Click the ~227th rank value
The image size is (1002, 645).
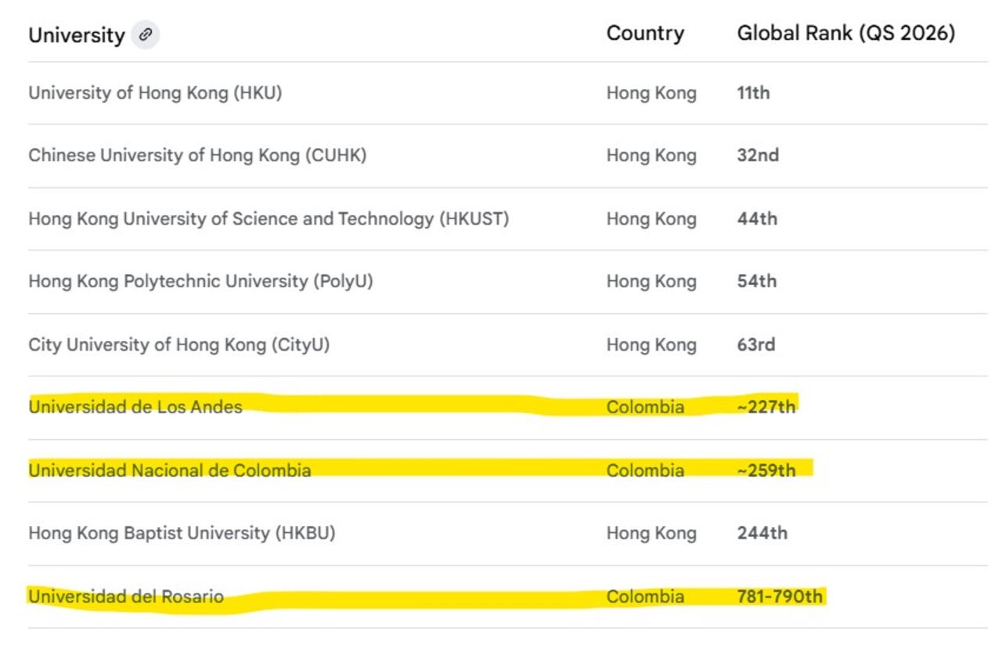(766, 407)
